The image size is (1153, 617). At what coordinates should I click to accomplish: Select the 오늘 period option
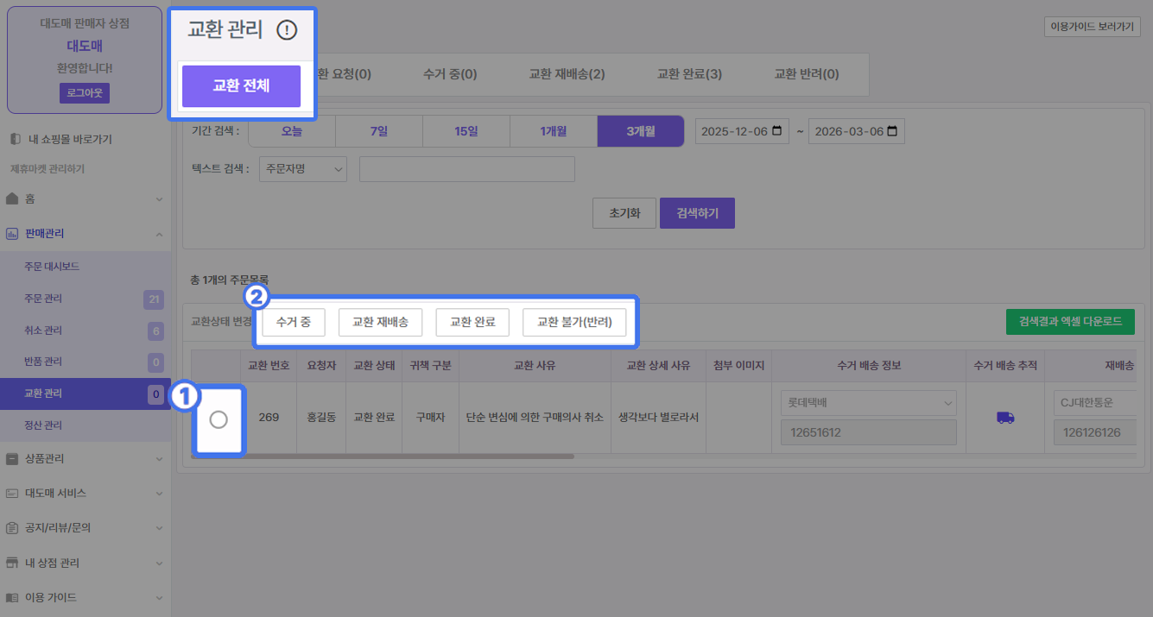(292, 132)
